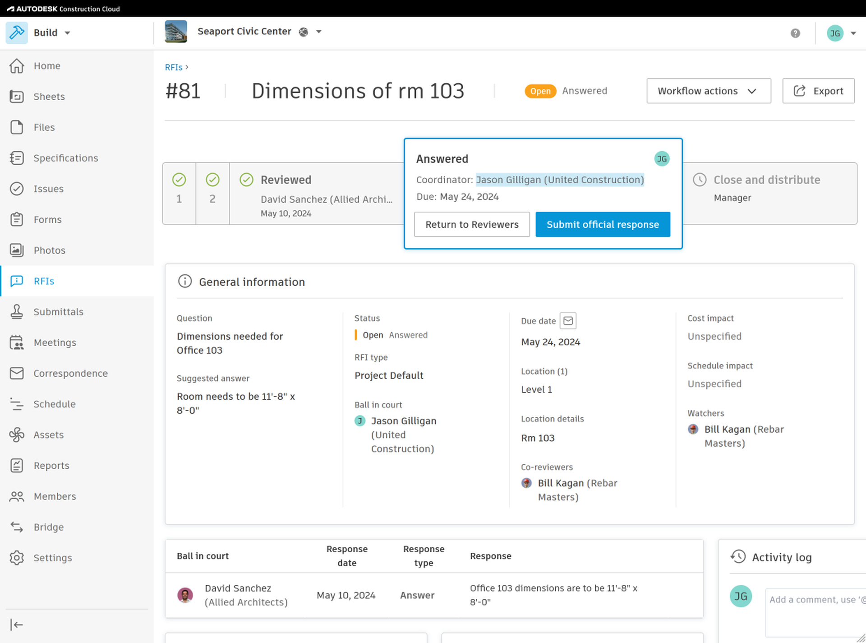Screen dimensions: 866x643
Task: Open the RFIs breadcrumb link
Action: pyautogui.click(x=173, y=67)
